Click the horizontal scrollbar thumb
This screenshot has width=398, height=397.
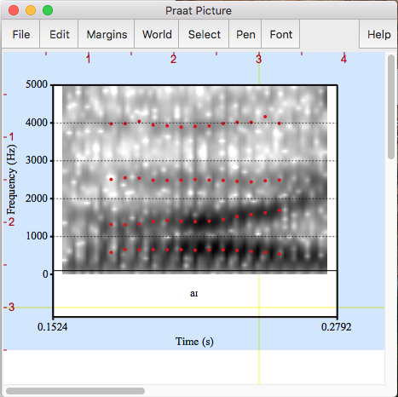pyautogui.click(x=75, y=391)
